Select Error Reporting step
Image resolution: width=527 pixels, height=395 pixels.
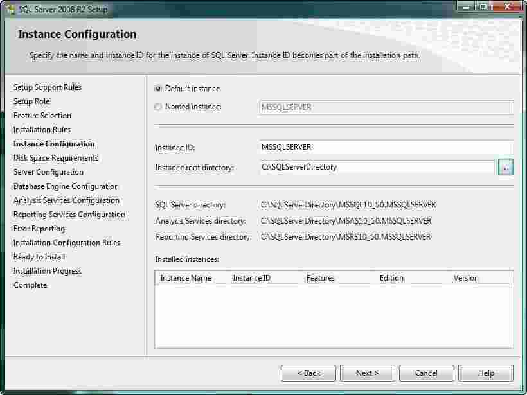(39, 229)
